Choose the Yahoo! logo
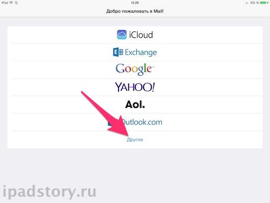 point(135,87)
